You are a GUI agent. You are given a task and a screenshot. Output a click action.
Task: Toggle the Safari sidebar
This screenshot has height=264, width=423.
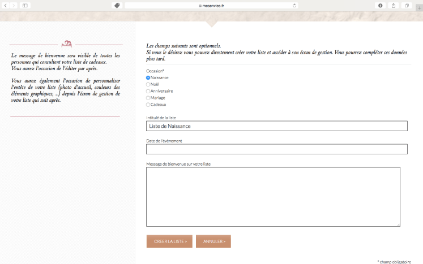point(25,5)
